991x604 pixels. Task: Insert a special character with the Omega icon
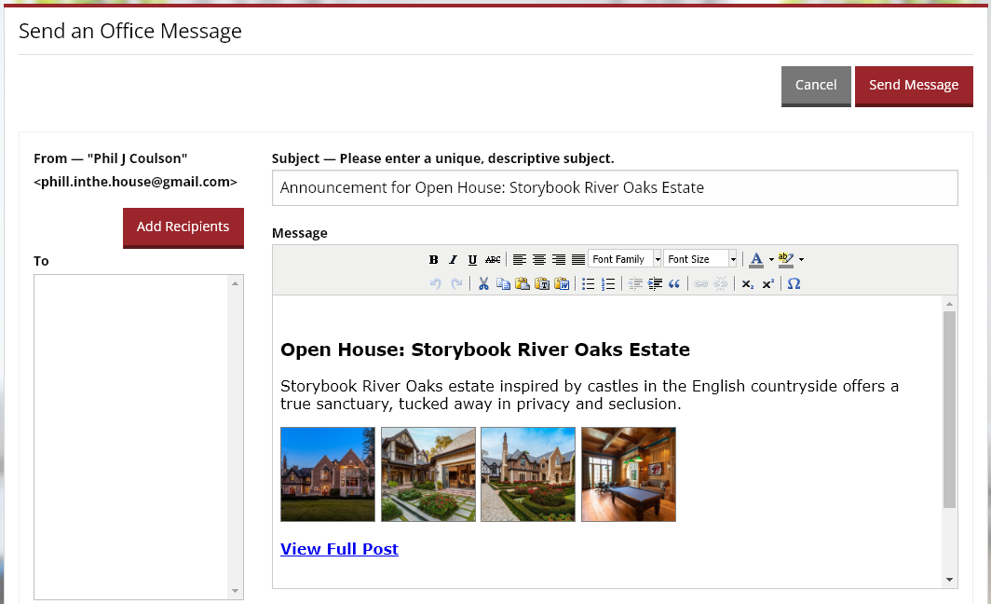(x=794, y=282)
